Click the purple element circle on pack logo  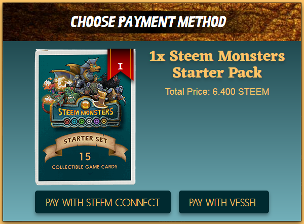click(97, 122)
